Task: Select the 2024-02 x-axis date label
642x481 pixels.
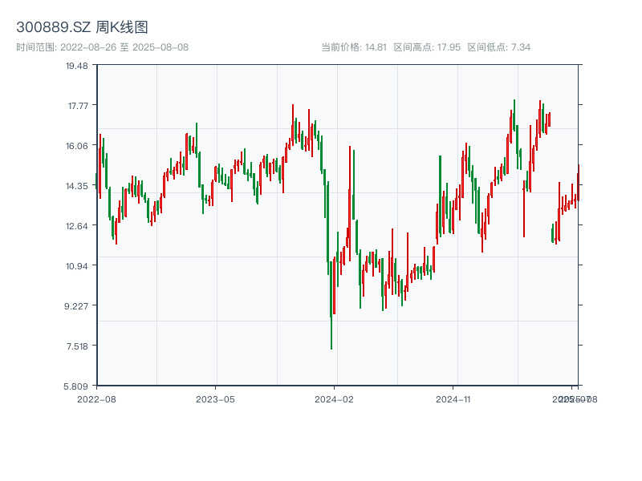Action: point(335,398)
